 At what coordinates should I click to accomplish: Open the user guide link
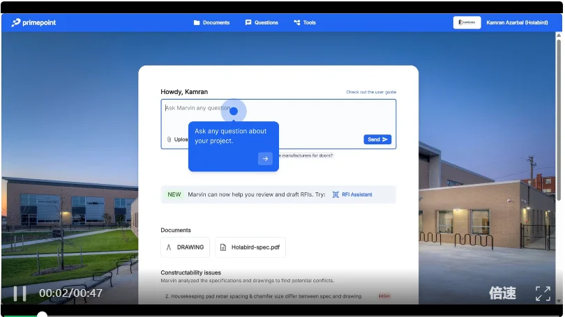click(371, 92)
